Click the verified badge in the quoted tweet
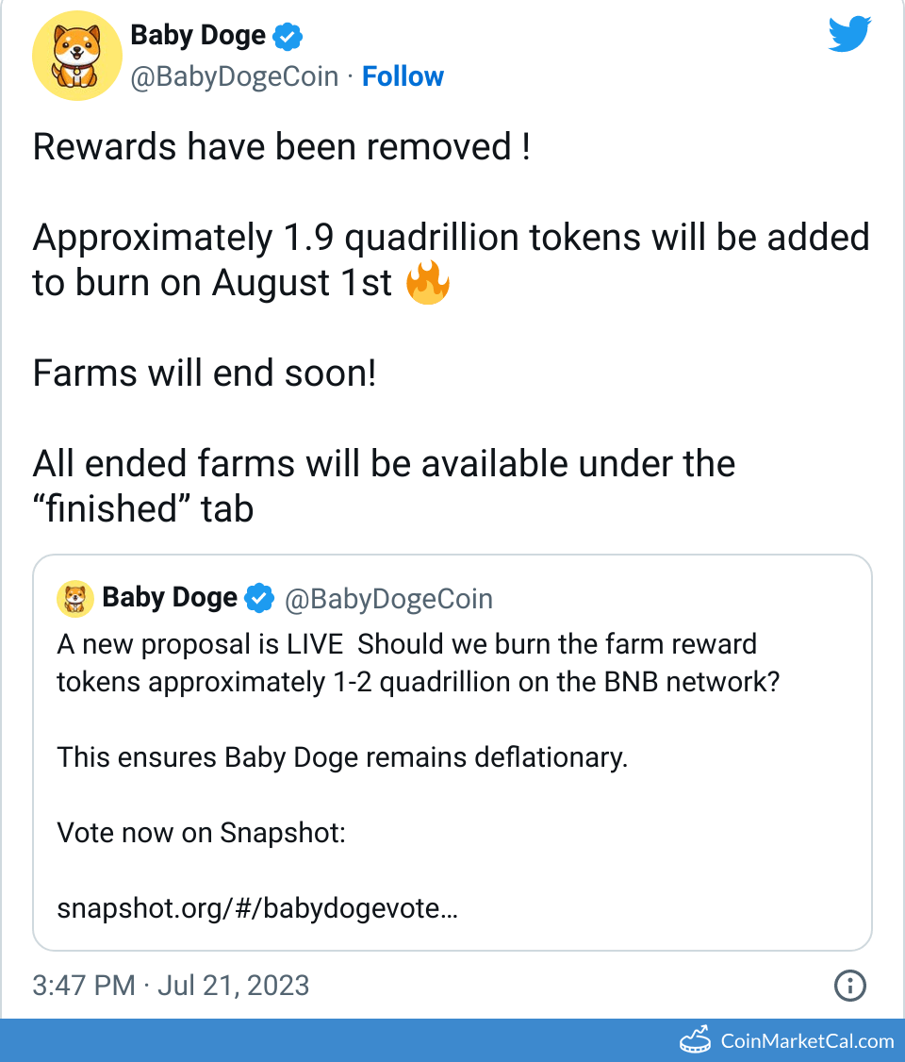The height and width of the screenshot is (1062, 905). coord(260,597)
